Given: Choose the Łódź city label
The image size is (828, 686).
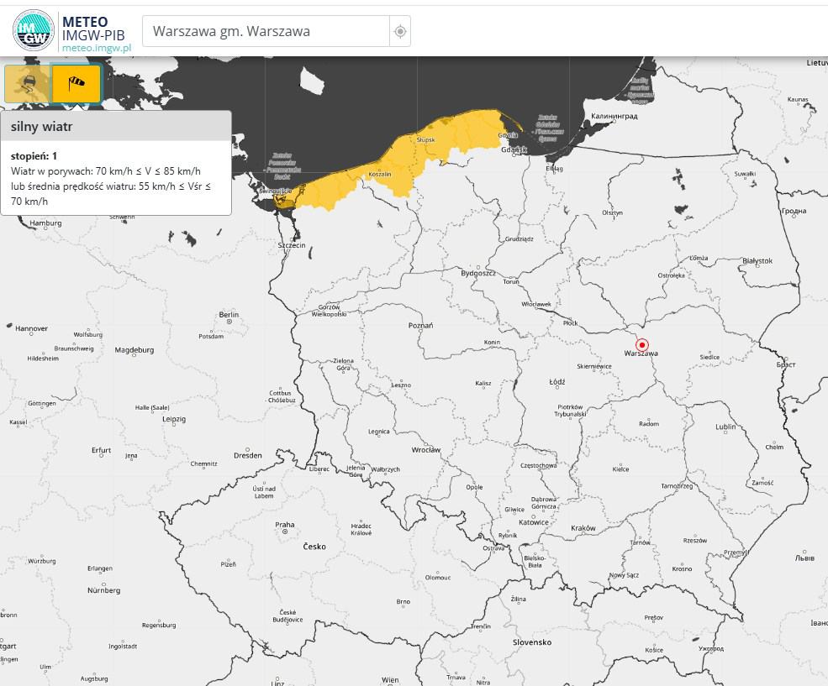Looking at the screenshot, I should (x=556, y=381).
